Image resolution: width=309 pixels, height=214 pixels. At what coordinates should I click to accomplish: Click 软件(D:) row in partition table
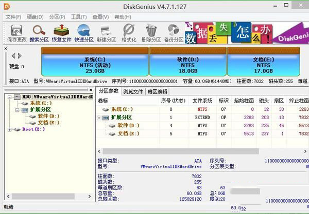click(x=202, y=125)
